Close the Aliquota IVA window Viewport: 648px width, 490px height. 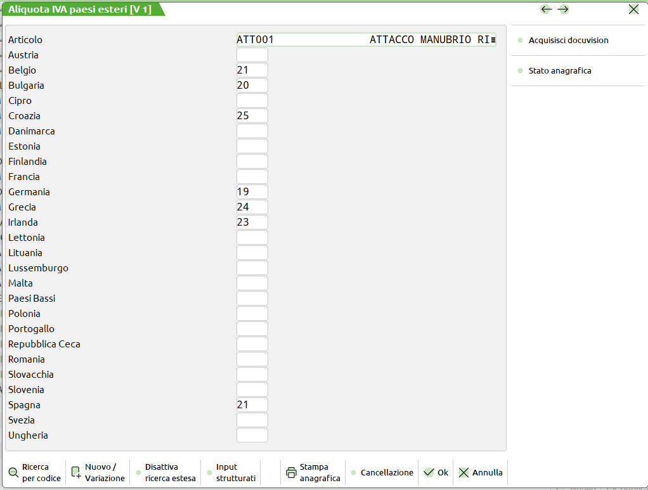click(633, 9)
